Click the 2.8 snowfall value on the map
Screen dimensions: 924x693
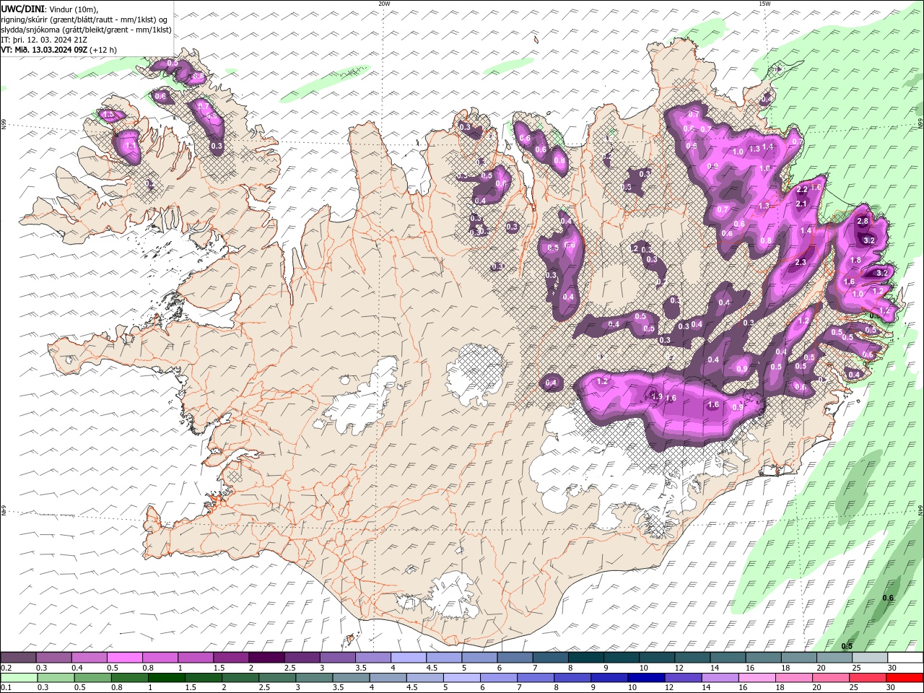click(861, 221)
